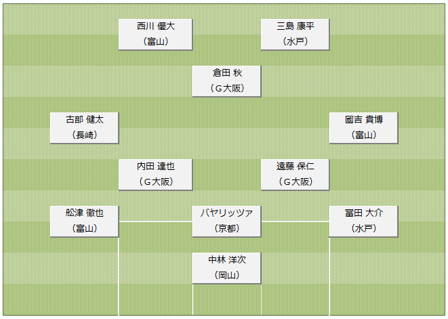Click the name 西川 優大 text
This screenshot has width=448, height=319.
click(x=156, y=26)
